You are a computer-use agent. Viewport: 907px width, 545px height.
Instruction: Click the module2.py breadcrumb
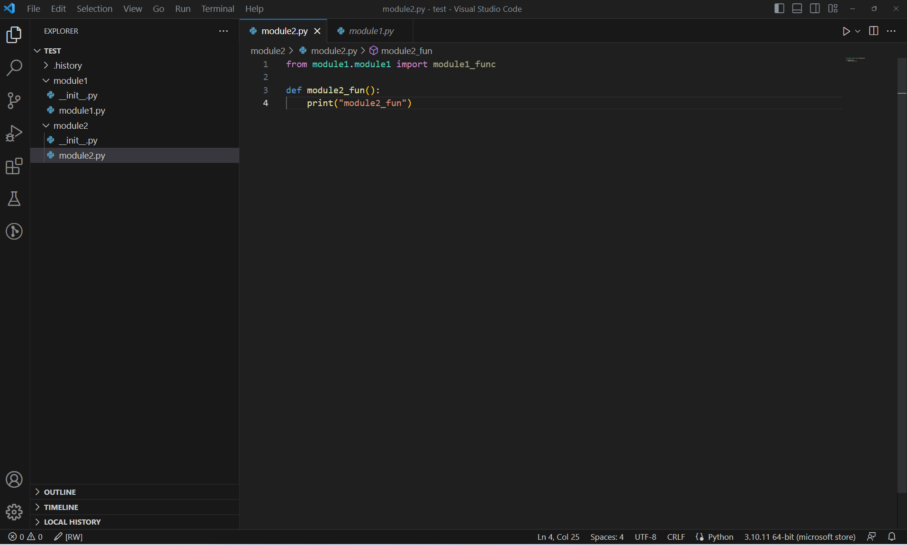click(329, 51)
